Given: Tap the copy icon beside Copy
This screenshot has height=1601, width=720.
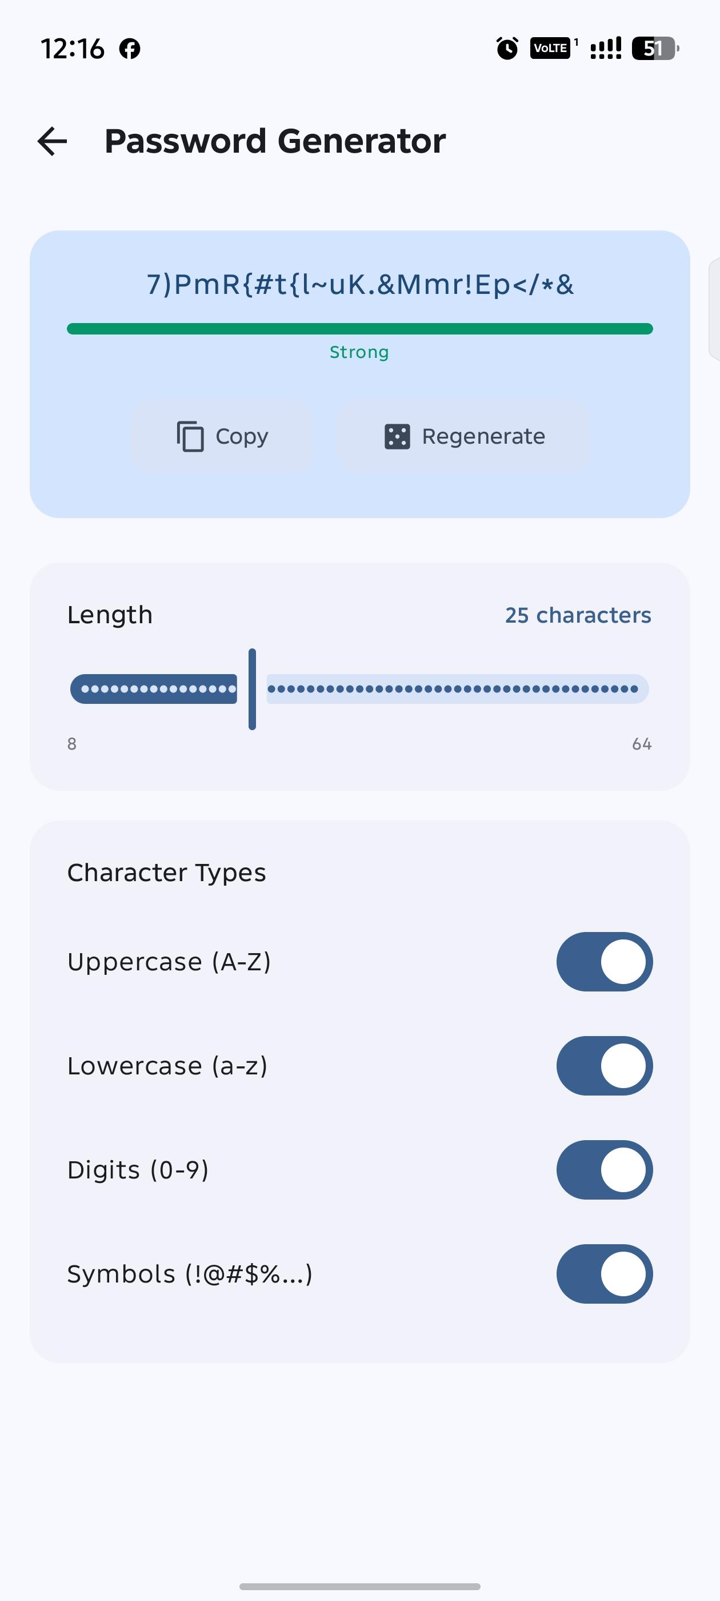Looking at the screenshot, I should [190, 436].
